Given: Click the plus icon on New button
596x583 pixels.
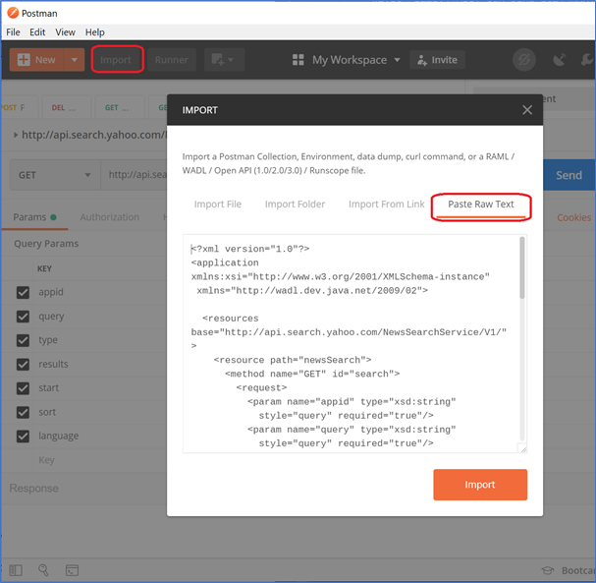Looking at the screenshot, I should [x=24, y=60].
